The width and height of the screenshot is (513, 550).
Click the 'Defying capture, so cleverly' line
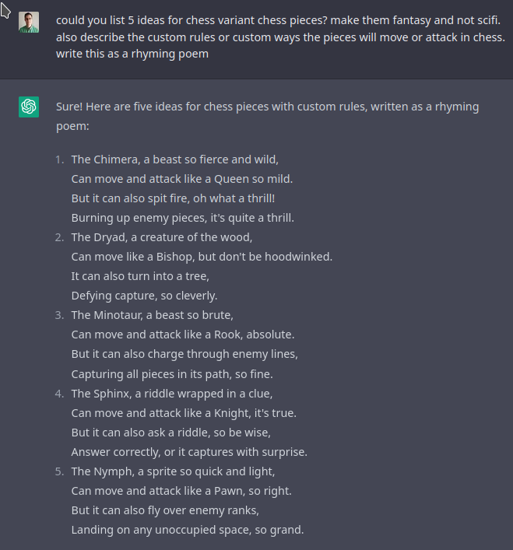pos(144,296)
